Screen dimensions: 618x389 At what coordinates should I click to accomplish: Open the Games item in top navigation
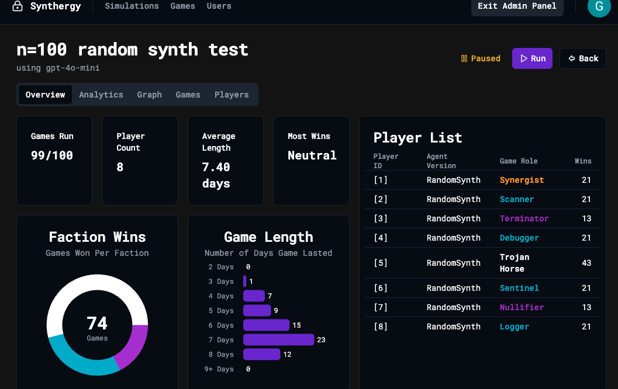[182, 6]
